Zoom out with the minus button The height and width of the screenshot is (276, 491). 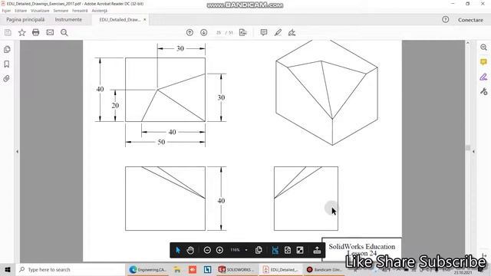(207, 250)
